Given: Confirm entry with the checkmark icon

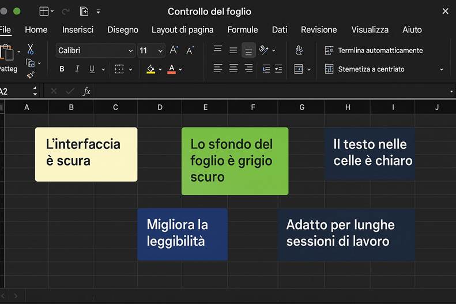Looking at the screenshot, I should point(70,91).
